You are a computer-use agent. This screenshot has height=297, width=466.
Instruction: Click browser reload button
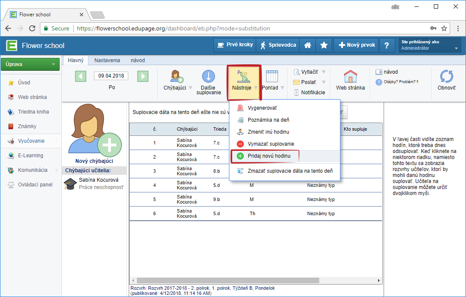(x=32, y=28)
